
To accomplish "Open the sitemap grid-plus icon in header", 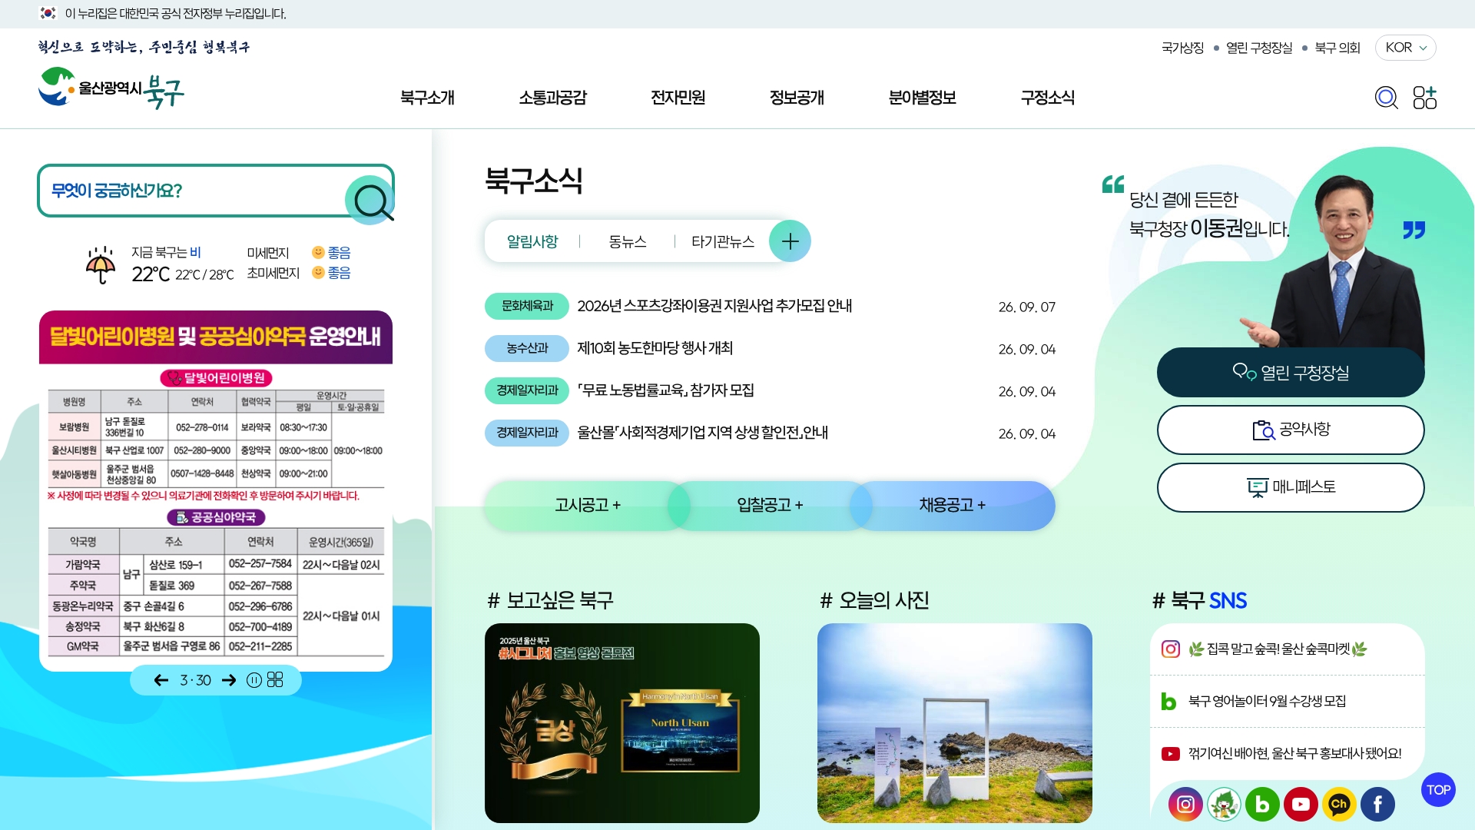I will point(1424,98).
